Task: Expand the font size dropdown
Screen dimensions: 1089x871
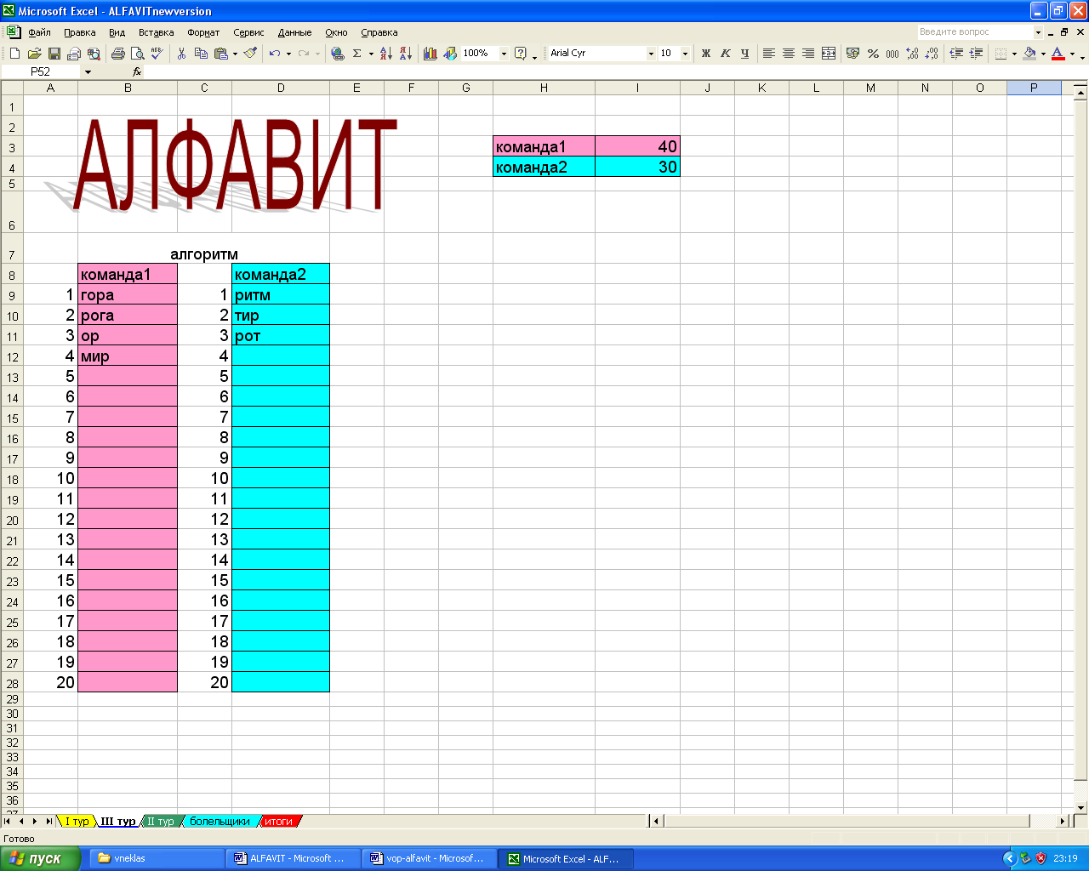Action: point(685,54)
